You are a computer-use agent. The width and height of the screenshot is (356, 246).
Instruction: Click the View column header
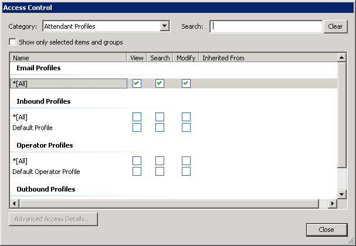click(x=137, y=58)
